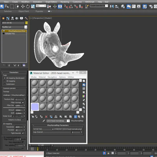Collapse the Parameters rollout header
This screenshot has height=157, width=157.
click(x=14, y=72)
